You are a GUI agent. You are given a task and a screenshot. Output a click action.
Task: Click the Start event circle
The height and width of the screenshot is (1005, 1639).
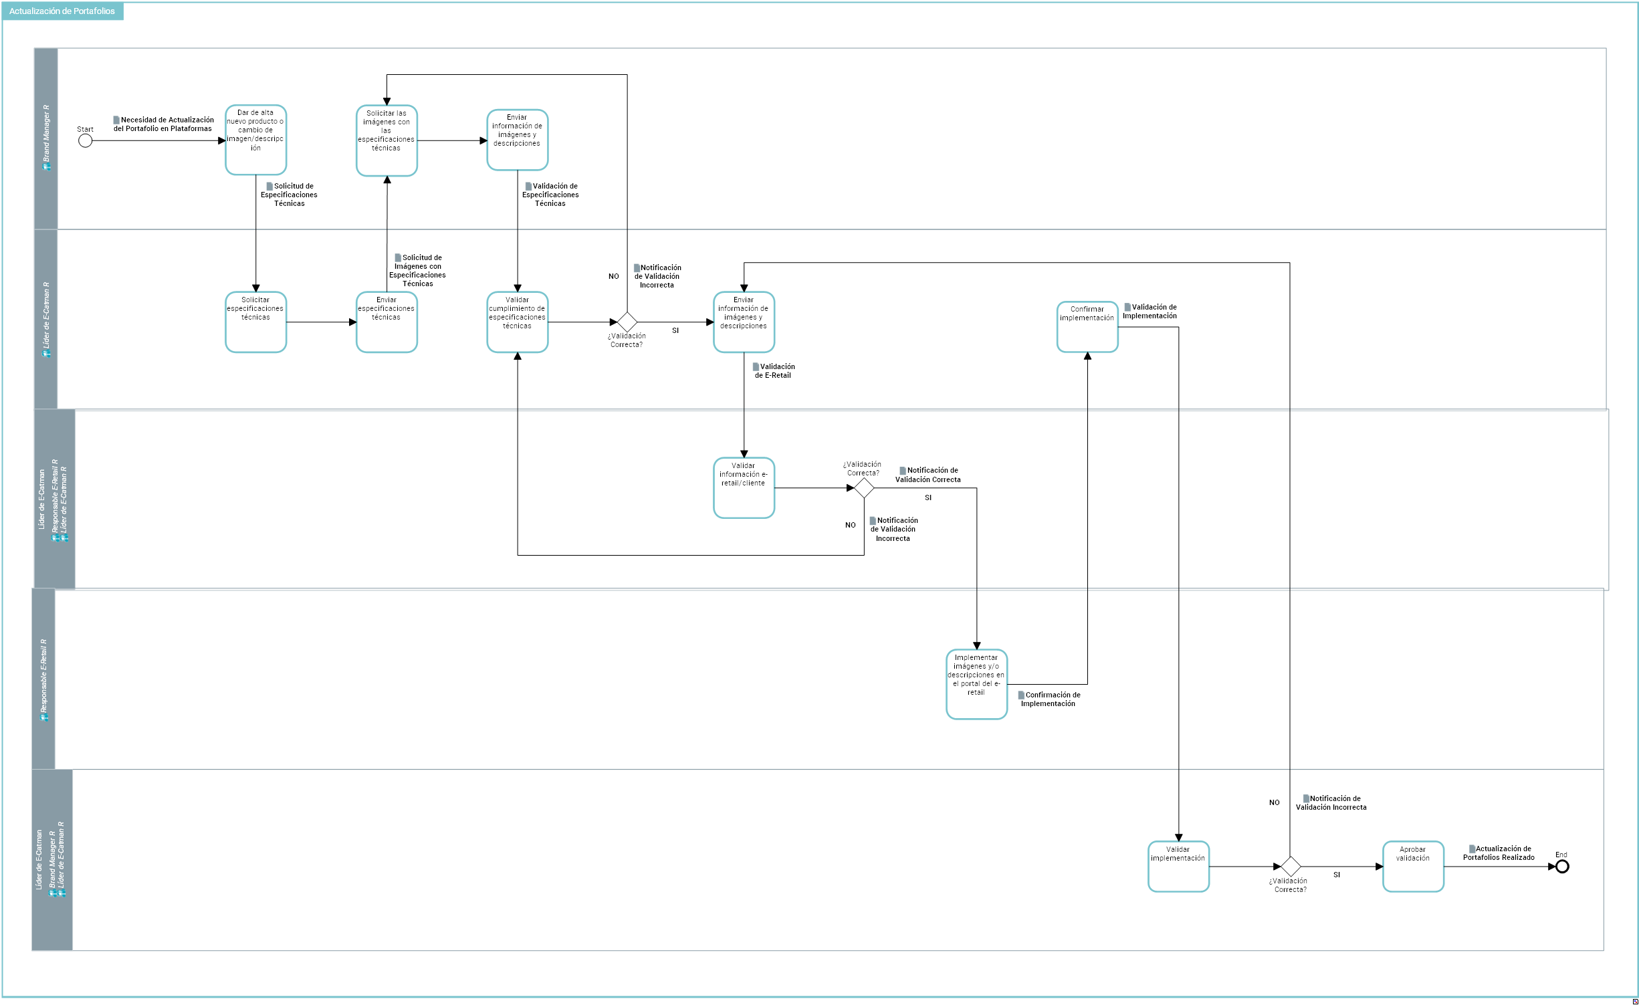85,140
